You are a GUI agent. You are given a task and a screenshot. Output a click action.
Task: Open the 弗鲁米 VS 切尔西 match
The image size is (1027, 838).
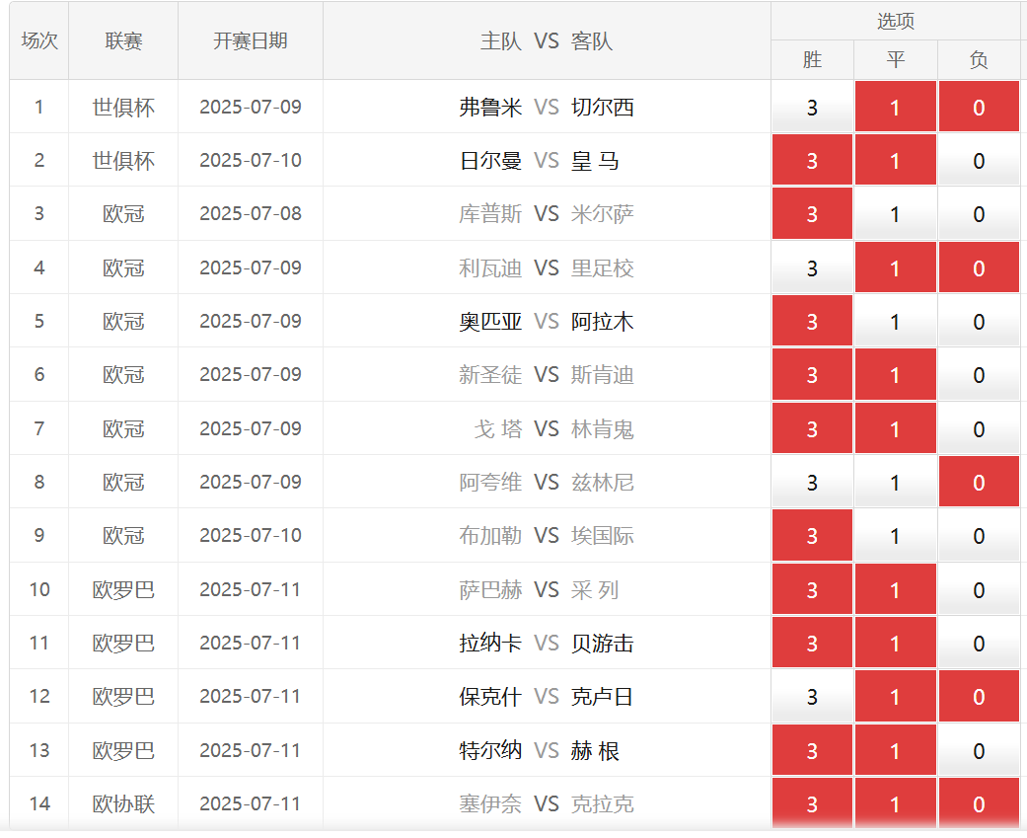coord(547,107)
